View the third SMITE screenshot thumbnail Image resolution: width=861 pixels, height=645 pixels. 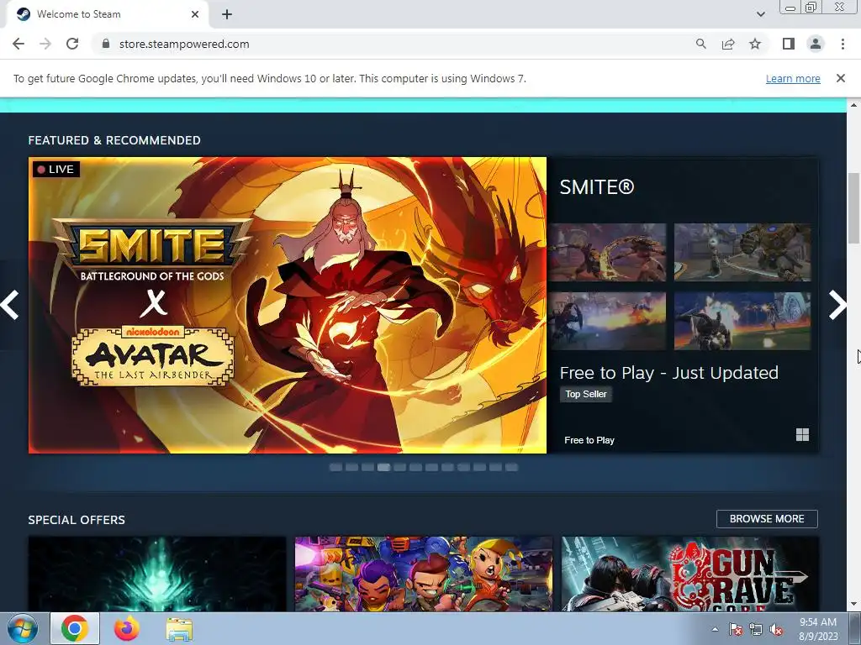pyautogui.click(x=607, y=321)
